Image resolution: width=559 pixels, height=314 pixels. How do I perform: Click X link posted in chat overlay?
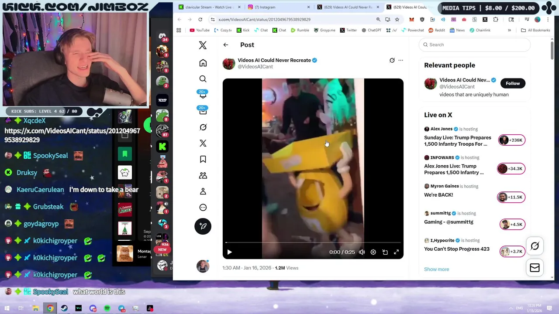click(x=72, y=135)
